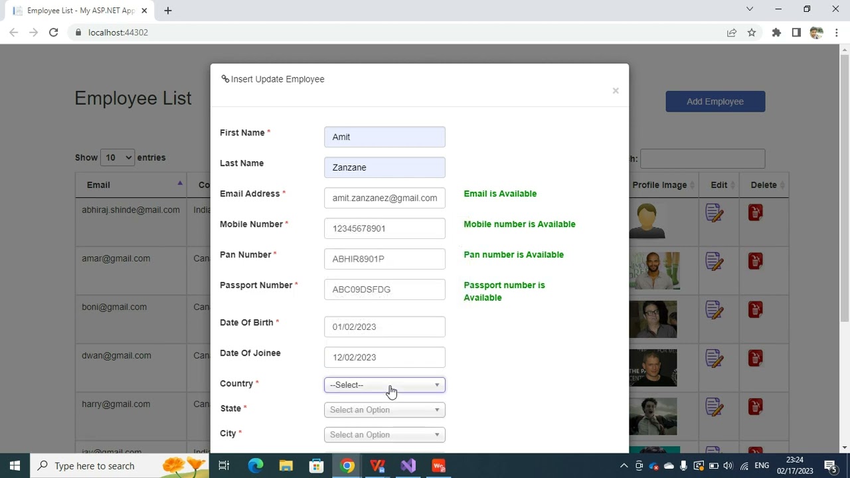Open the Country dropdown
The image size is (850, 478).
[384, 385]
